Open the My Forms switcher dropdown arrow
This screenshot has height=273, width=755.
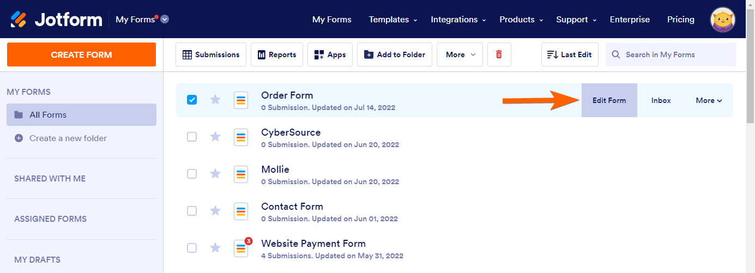[165, 20]
